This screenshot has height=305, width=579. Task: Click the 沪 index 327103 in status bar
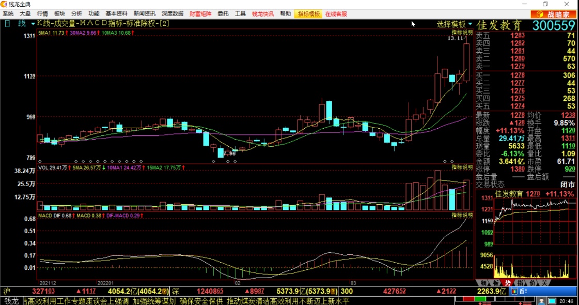click(43, 292)
